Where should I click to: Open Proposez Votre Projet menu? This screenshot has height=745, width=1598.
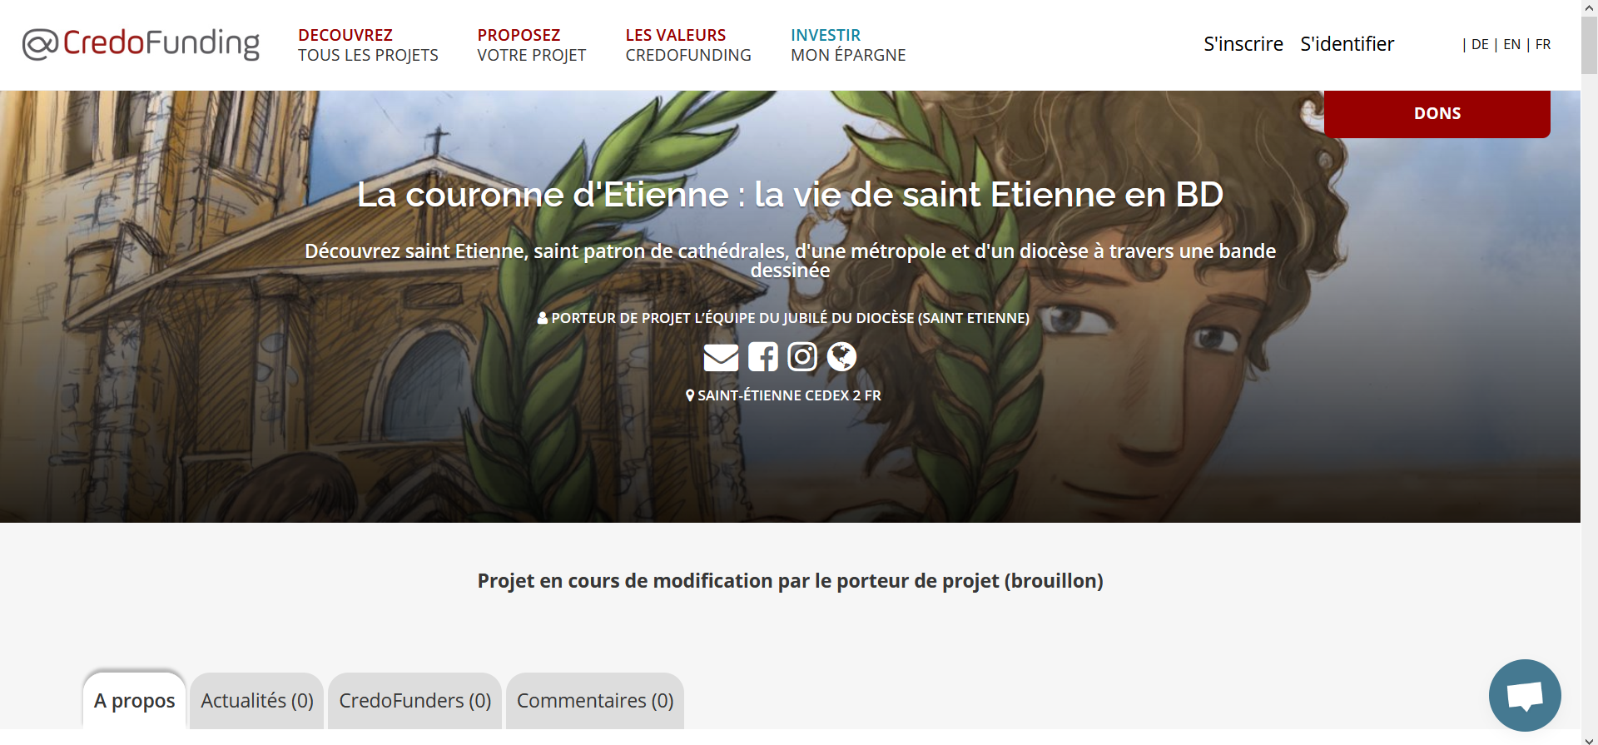(x=531, y=45)
